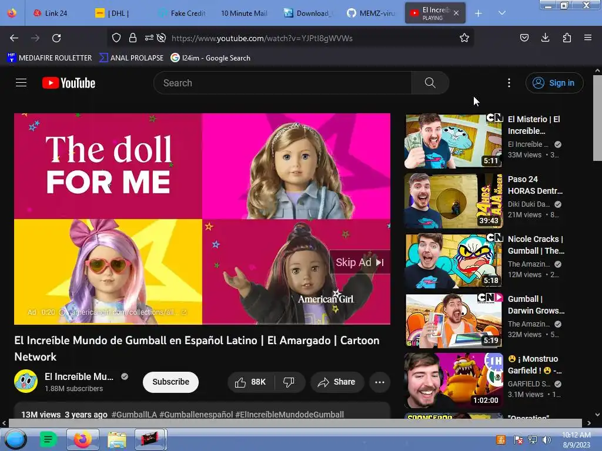
Task: Click the YouTube search magnifier button
Action: pos(430,83)
